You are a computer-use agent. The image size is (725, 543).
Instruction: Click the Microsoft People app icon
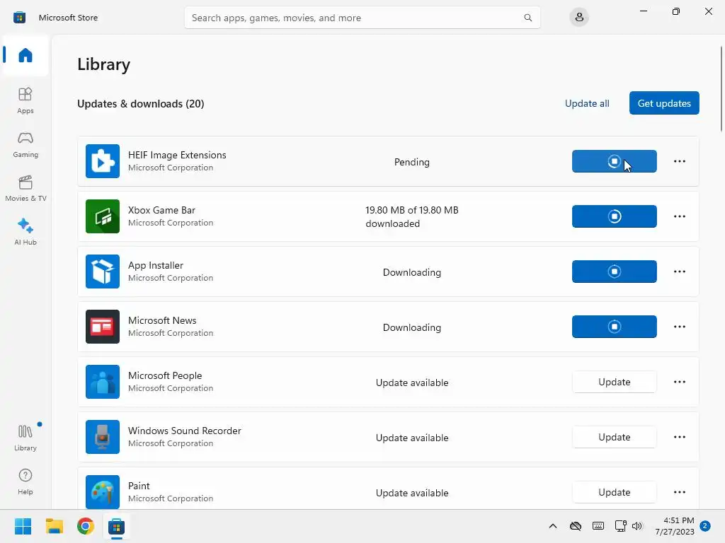click(x=103, y=382)
